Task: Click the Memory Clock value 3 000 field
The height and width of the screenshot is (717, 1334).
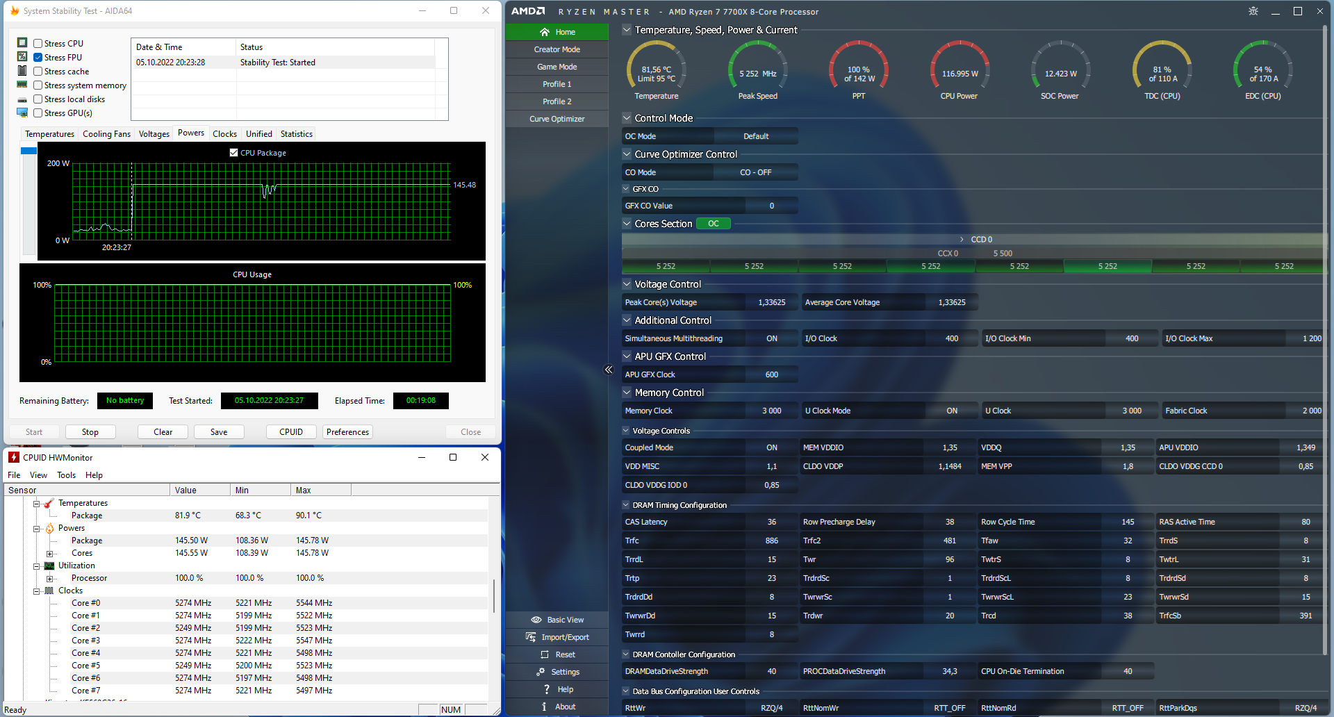Action: tap(771, 411)
